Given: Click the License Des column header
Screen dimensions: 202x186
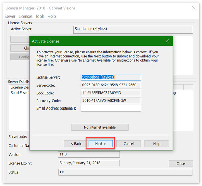Looking at the screenshot, I should [20, 87].
